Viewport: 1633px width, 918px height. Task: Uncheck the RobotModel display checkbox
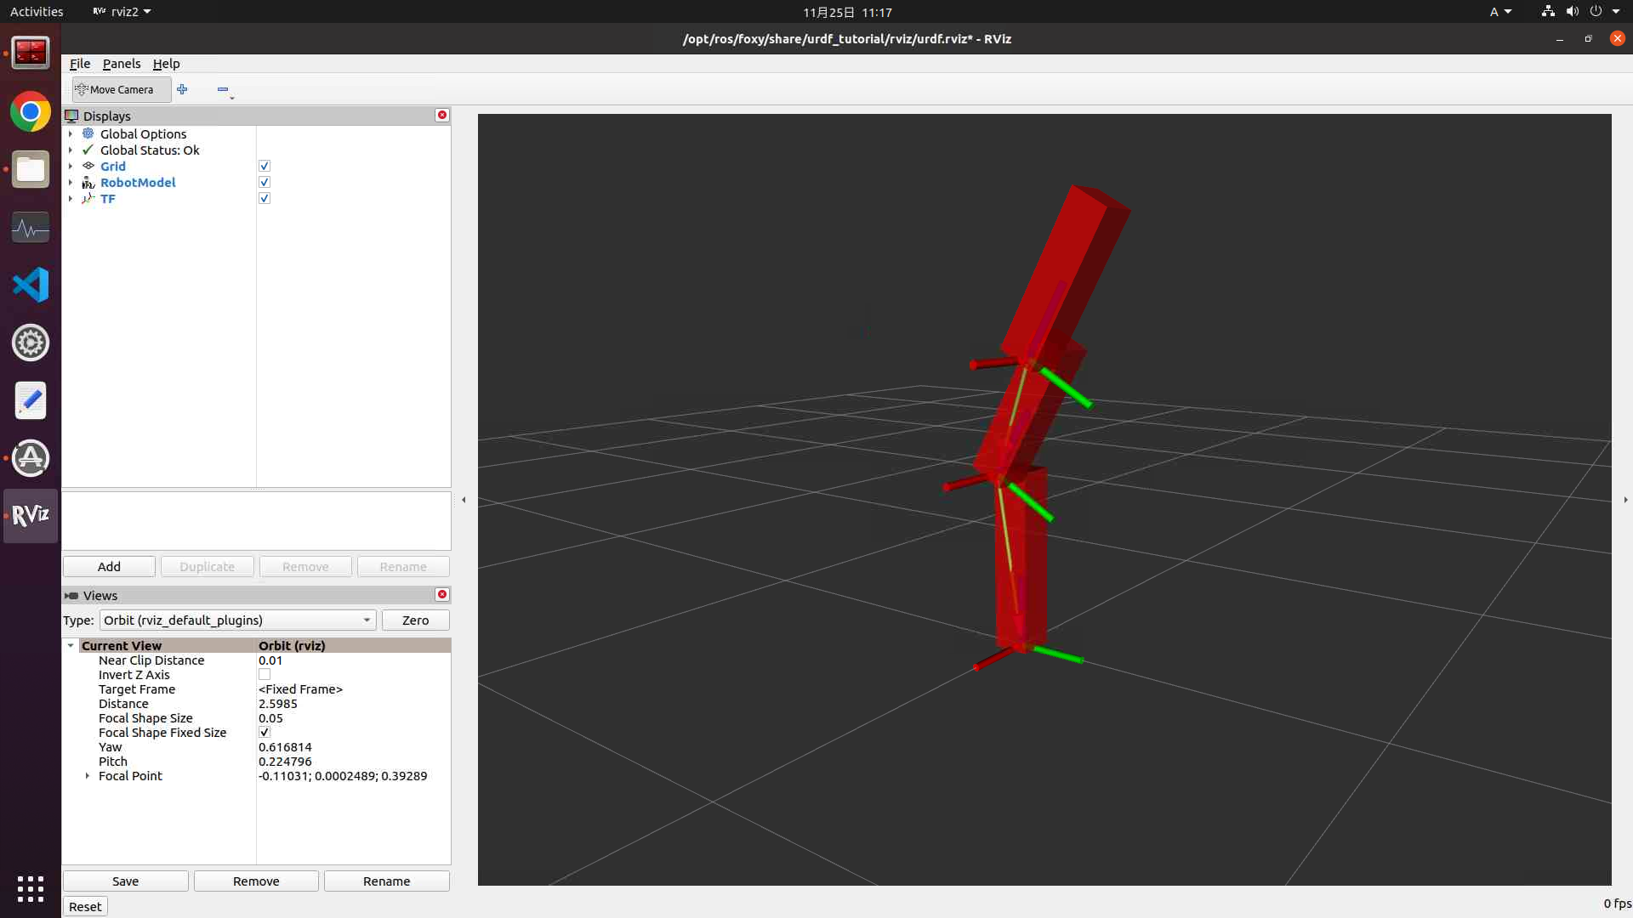(265, 183)
